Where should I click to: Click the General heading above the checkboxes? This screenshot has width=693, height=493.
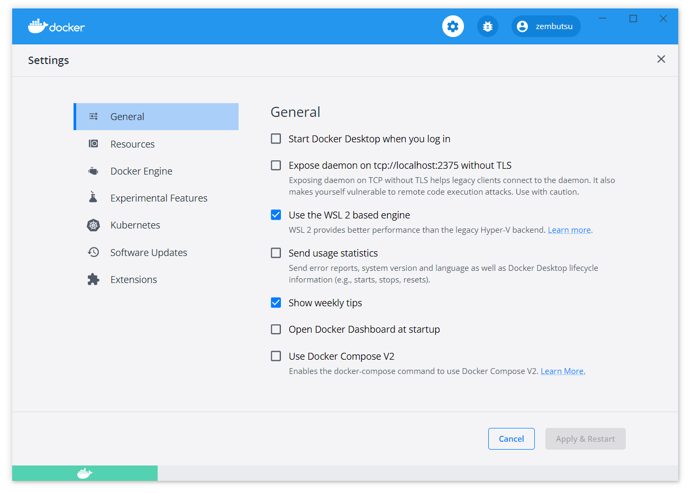tap(296, 112)
